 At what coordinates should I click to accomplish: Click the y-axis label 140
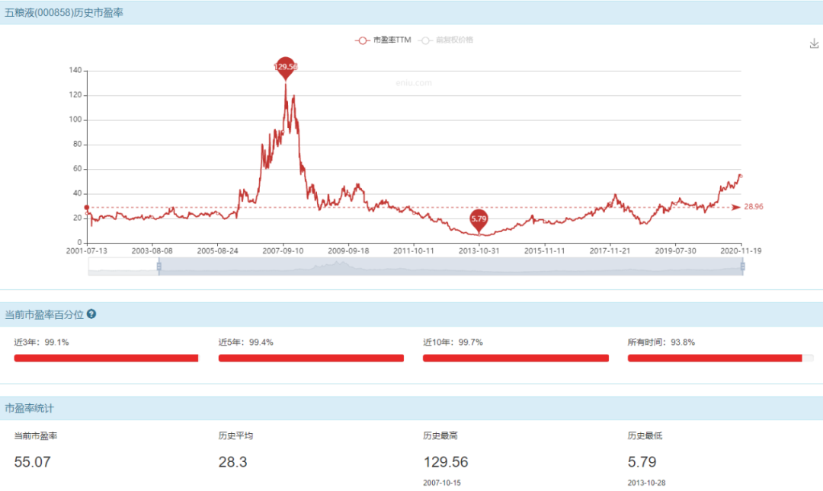75,70
